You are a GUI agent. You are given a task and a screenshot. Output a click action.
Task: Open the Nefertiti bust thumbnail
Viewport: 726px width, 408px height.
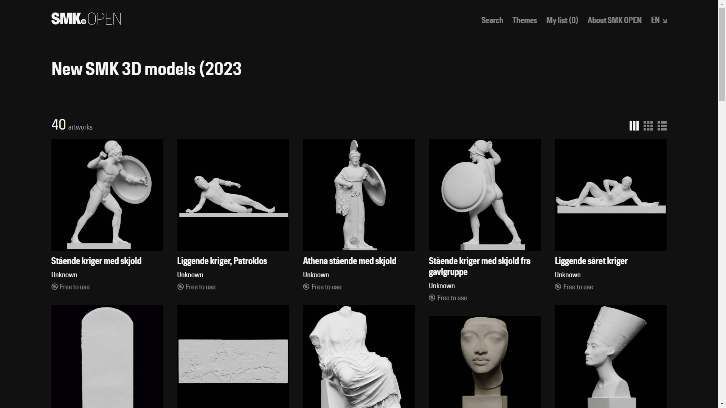tap(611, 356)
